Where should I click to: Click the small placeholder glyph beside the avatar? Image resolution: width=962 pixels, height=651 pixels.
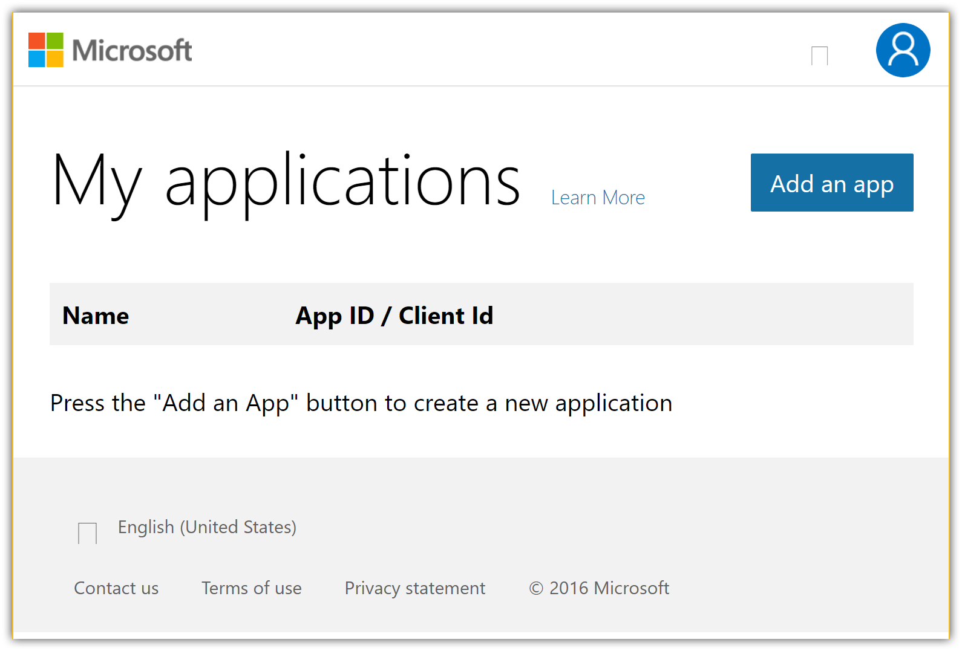[819, 56]
